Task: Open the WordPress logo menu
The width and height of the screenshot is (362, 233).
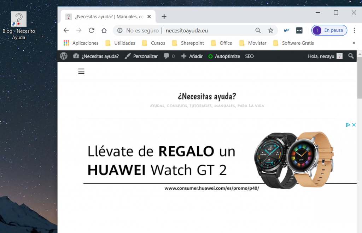Action: coord(64,56)
